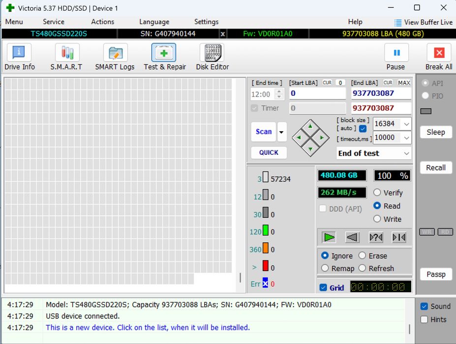Click the WR indicator

tap(427, 232)
